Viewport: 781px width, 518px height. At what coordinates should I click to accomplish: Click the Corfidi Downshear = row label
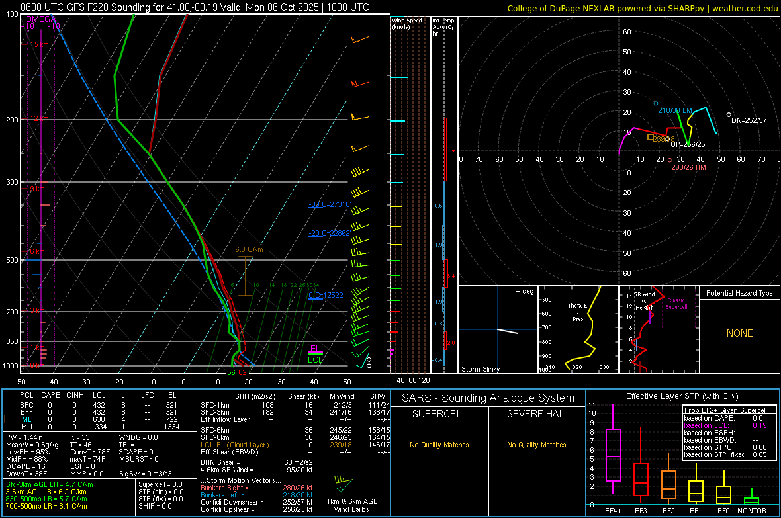click(232, 502)
